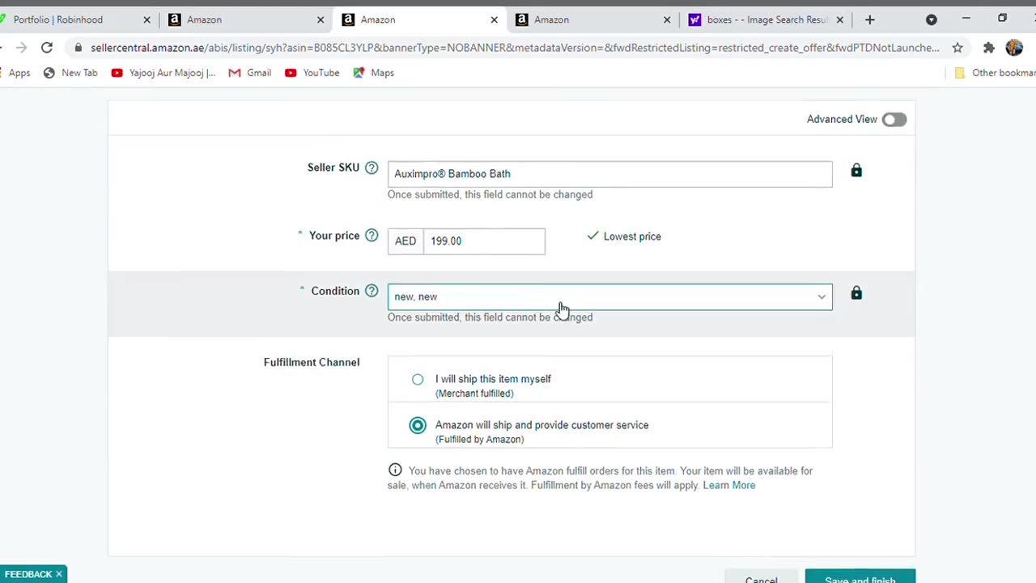Open the New Tab bookmark
The width and height of the screenshot is (1036, 583).
70,73
